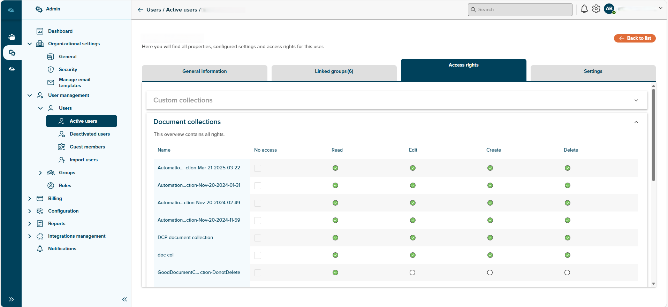This screenshot has width=668, height=307.
Task: Click the Import users icon
Action: tap(62, 160)
